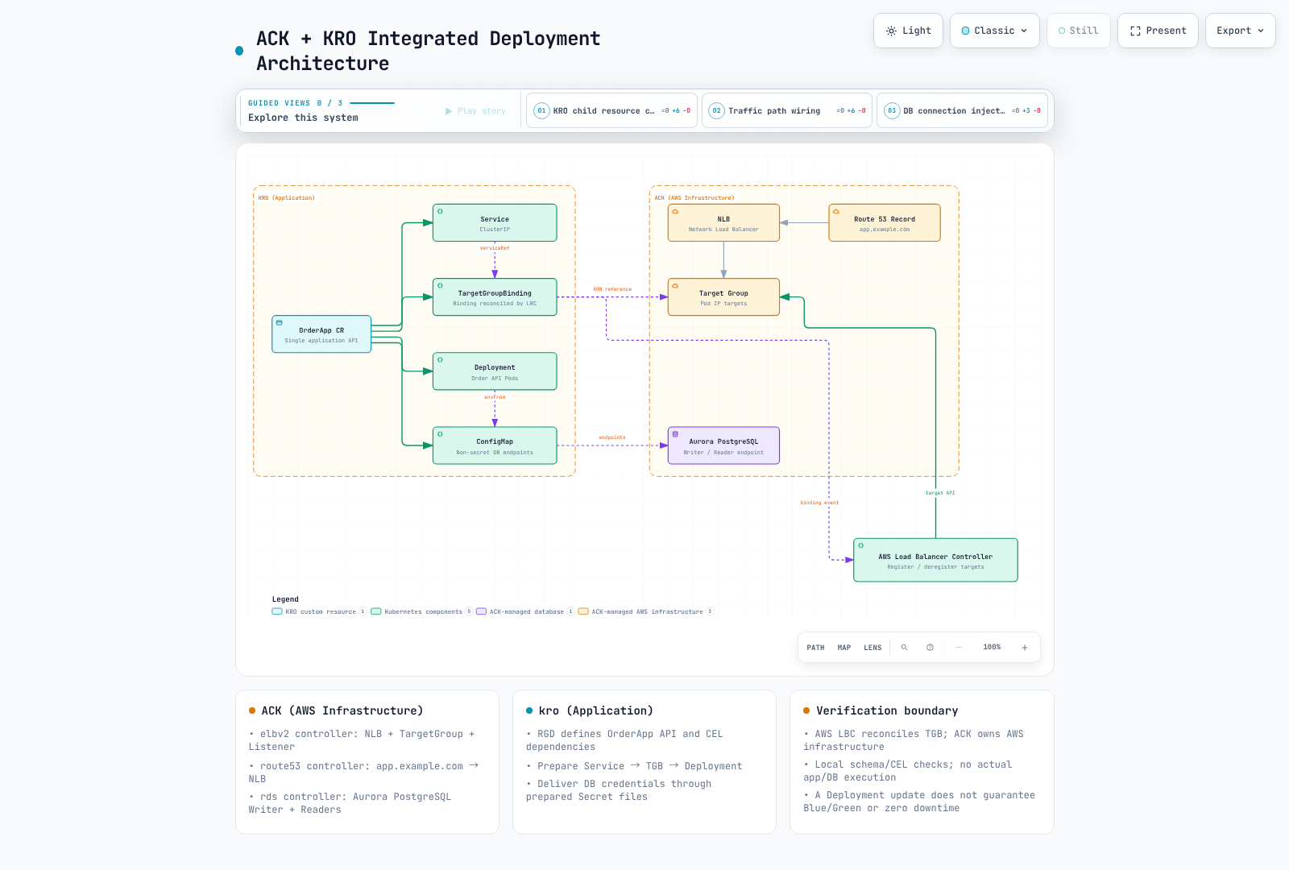Click the code icon on Deployment node
Viewport: 1289px width, 870px height.
[440, 360]
